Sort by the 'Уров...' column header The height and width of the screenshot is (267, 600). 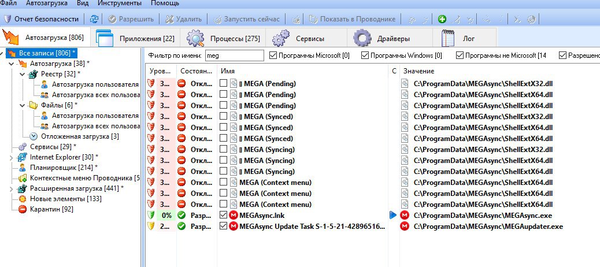[161, 71]
